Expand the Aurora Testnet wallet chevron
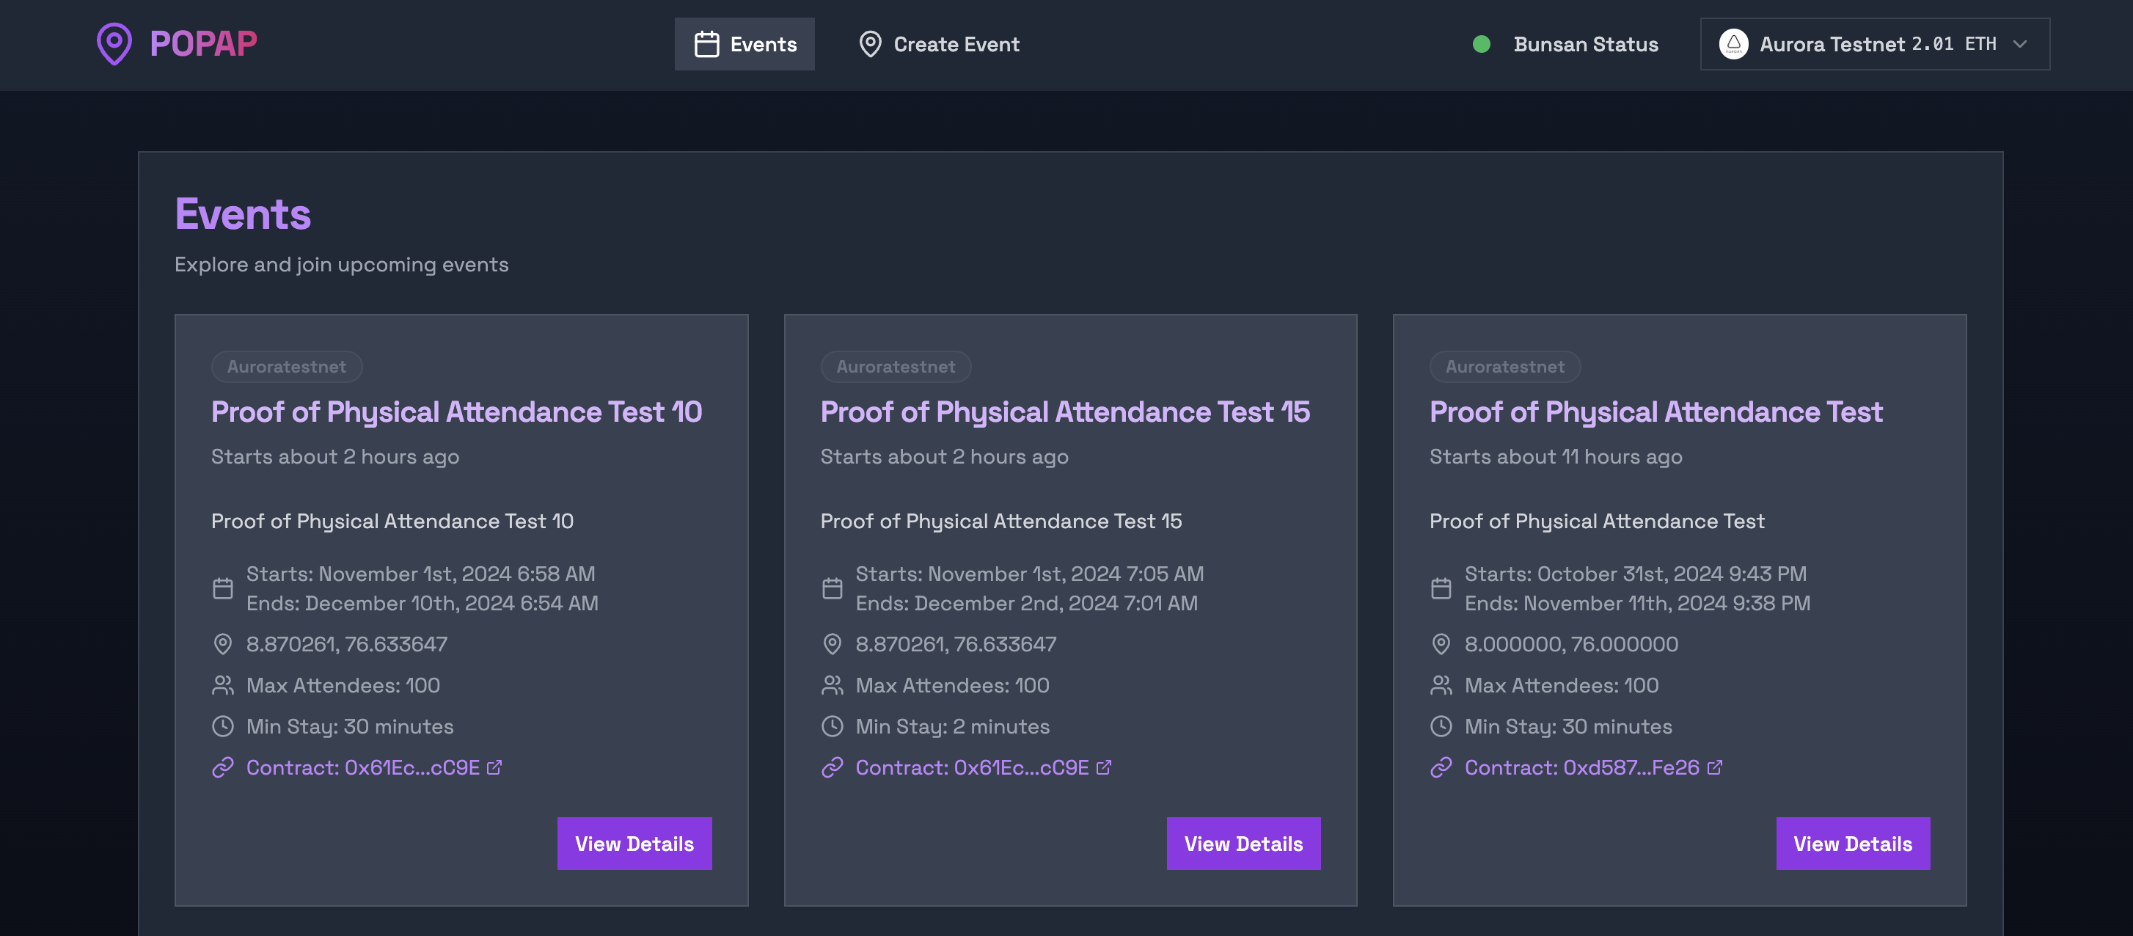Screen dimensions: 2133x936 pyautogui.click(x=2019, y=44)
